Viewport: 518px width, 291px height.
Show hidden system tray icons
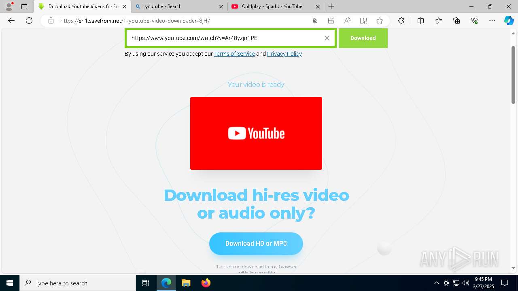pyautogui.click(x=436, y=283)
